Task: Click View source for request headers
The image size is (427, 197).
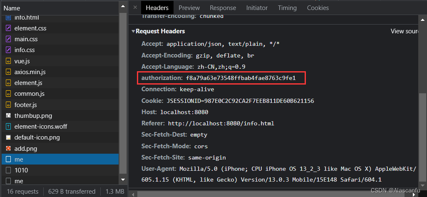Action: click(x=404, y=31)
